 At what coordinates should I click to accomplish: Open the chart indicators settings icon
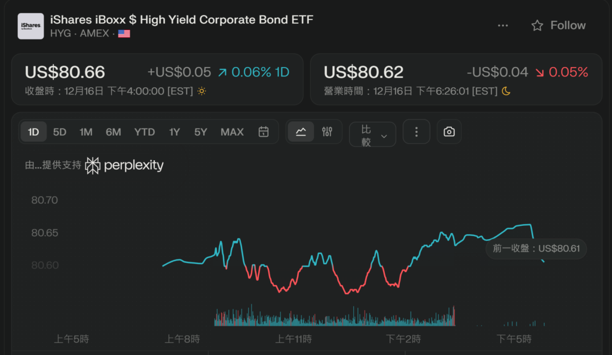(327, 132)
